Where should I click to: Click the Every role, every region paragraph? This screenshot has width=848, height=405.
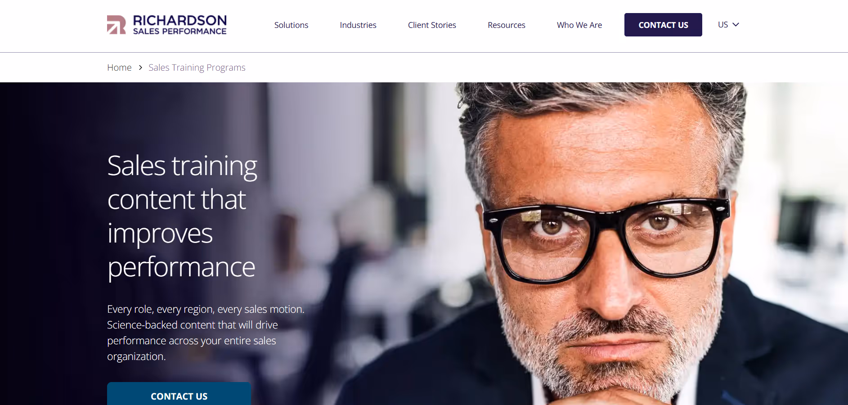[206, 333]
